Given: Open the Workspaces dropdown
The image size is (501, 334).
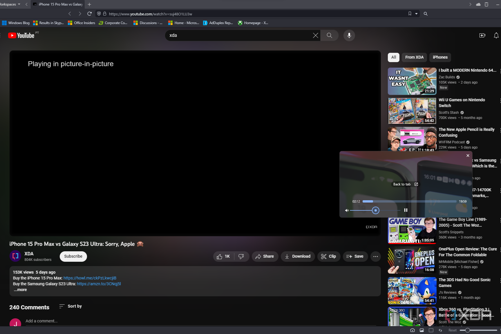Looking at the screenshot, I should (x=10, y=4).
